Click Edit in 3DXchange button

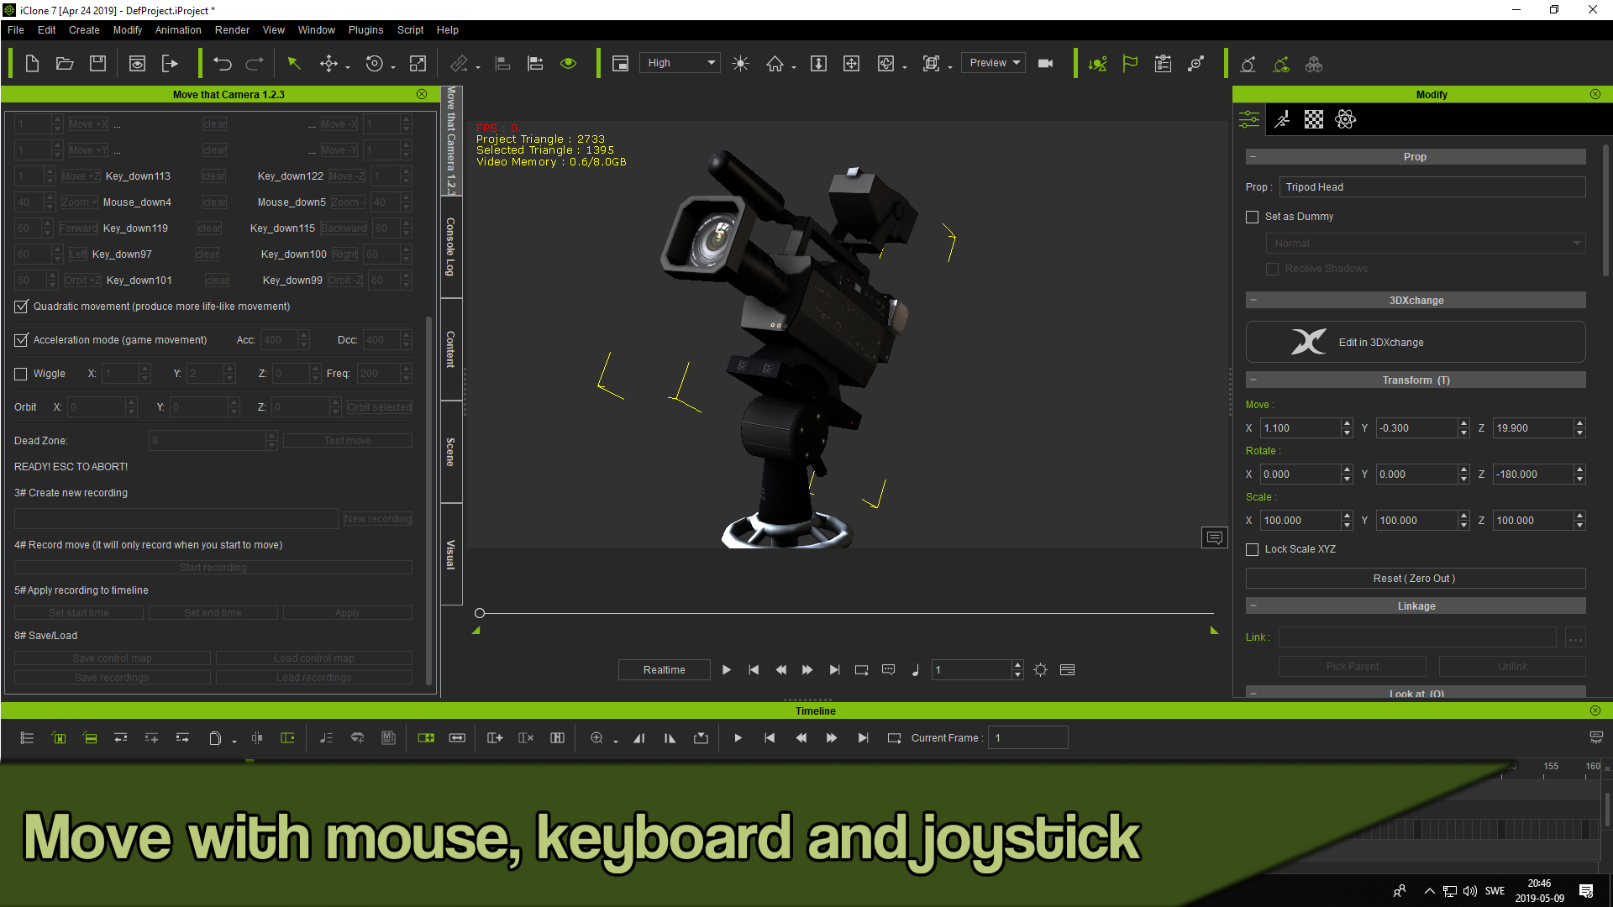pyautogui.click(x=1416, y=342)
